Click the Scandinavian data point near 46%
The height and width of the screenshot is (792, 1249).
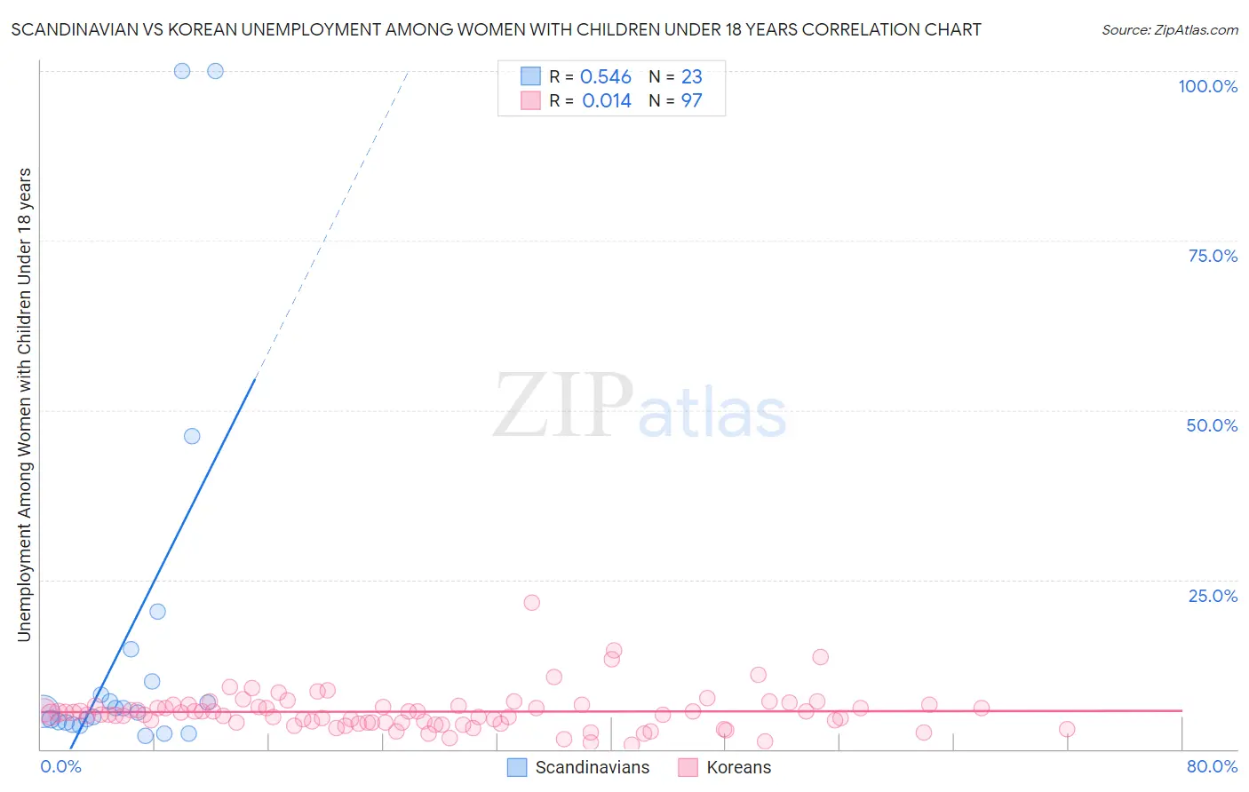(x=192, y=436)
